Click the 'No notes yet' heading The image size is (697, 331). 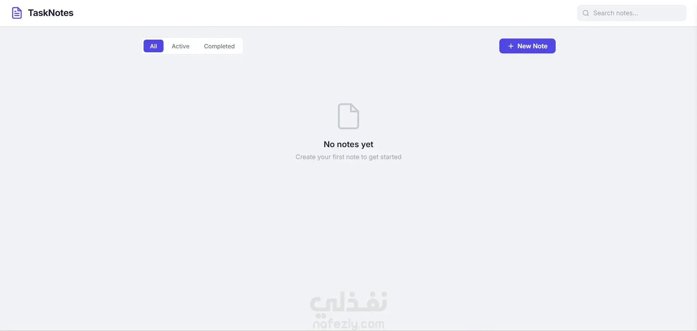tap(348, 144)
